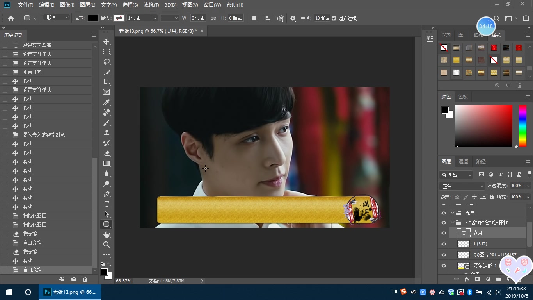Collapse the 菜单 layer group

click(x=453, y=213)
